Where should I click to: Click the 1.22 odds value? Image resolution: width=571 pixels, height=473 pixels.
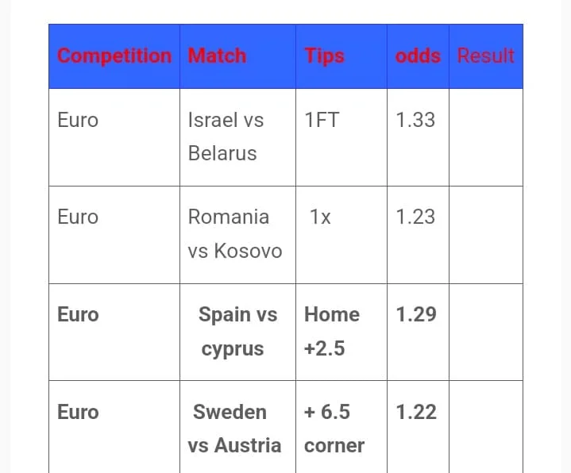pos(416,412)
